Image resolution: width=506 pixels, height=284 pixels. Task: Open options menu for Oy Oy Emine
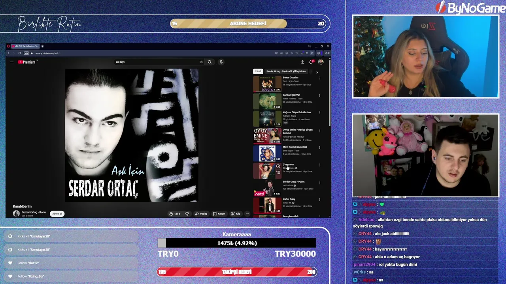click(320, 130)
